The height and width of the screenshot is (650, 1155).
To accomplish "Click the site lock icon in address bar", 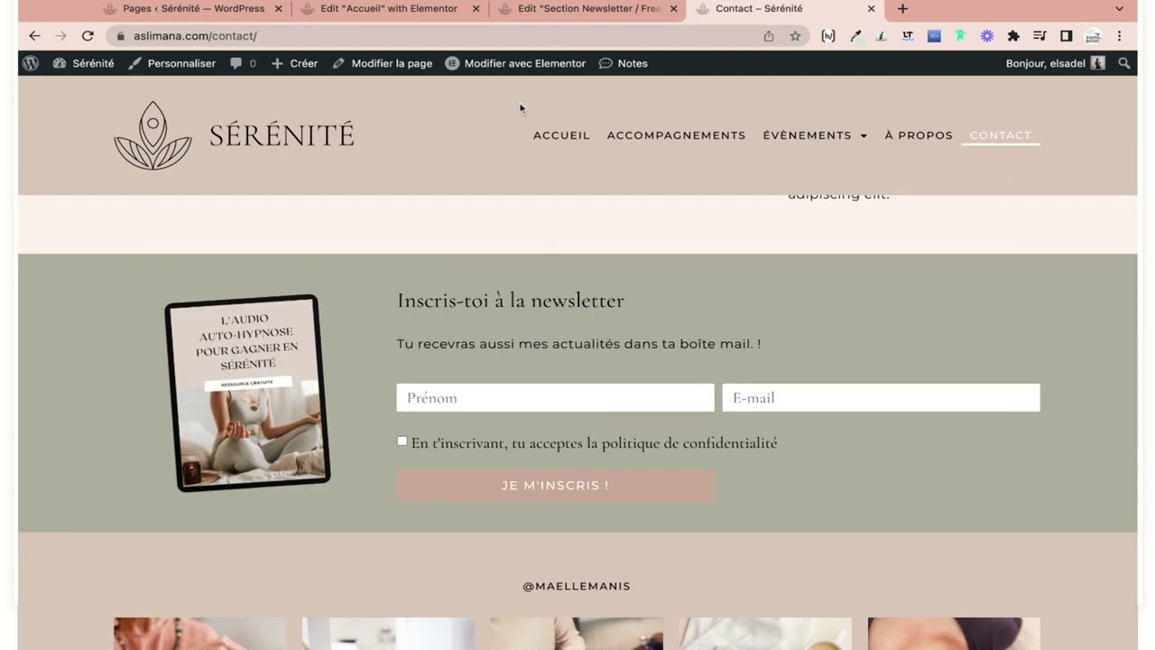I will pos(120,36).
